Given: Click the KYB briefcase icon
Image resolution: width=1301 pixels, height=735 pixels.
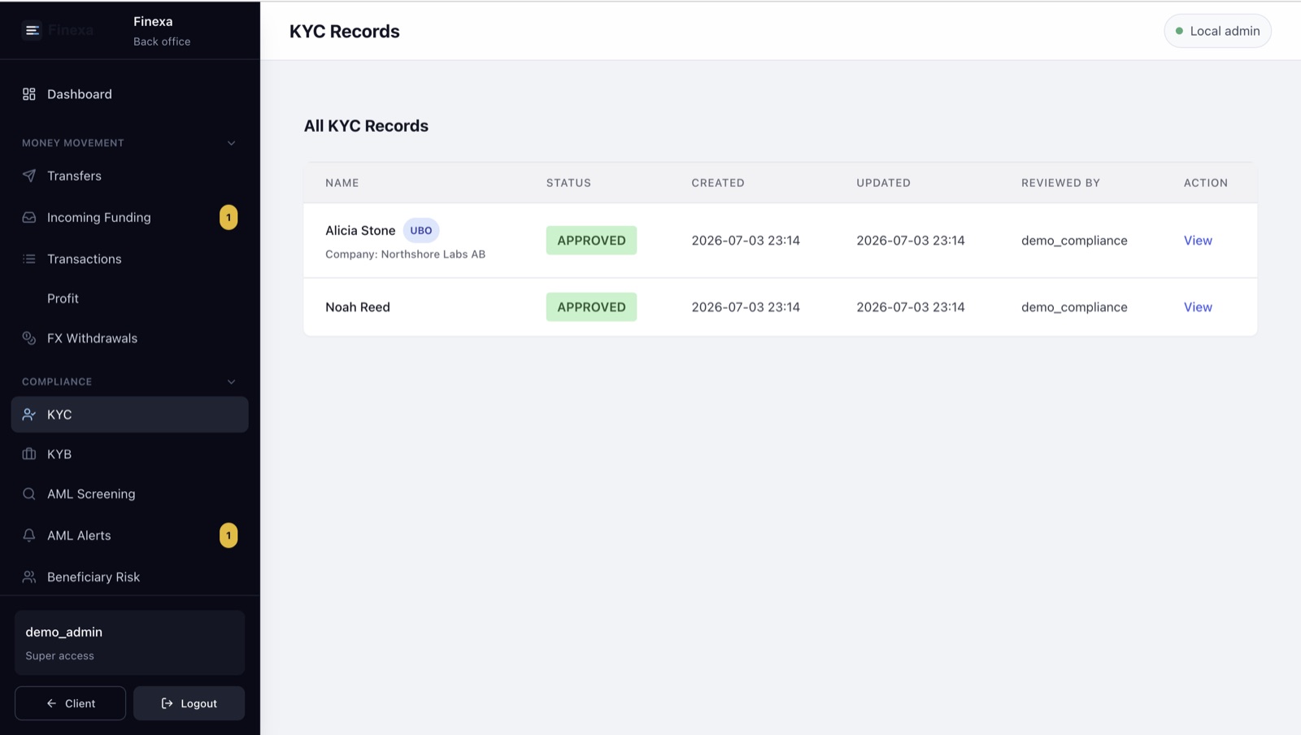Looking at the screenshot, I should 29,454.
